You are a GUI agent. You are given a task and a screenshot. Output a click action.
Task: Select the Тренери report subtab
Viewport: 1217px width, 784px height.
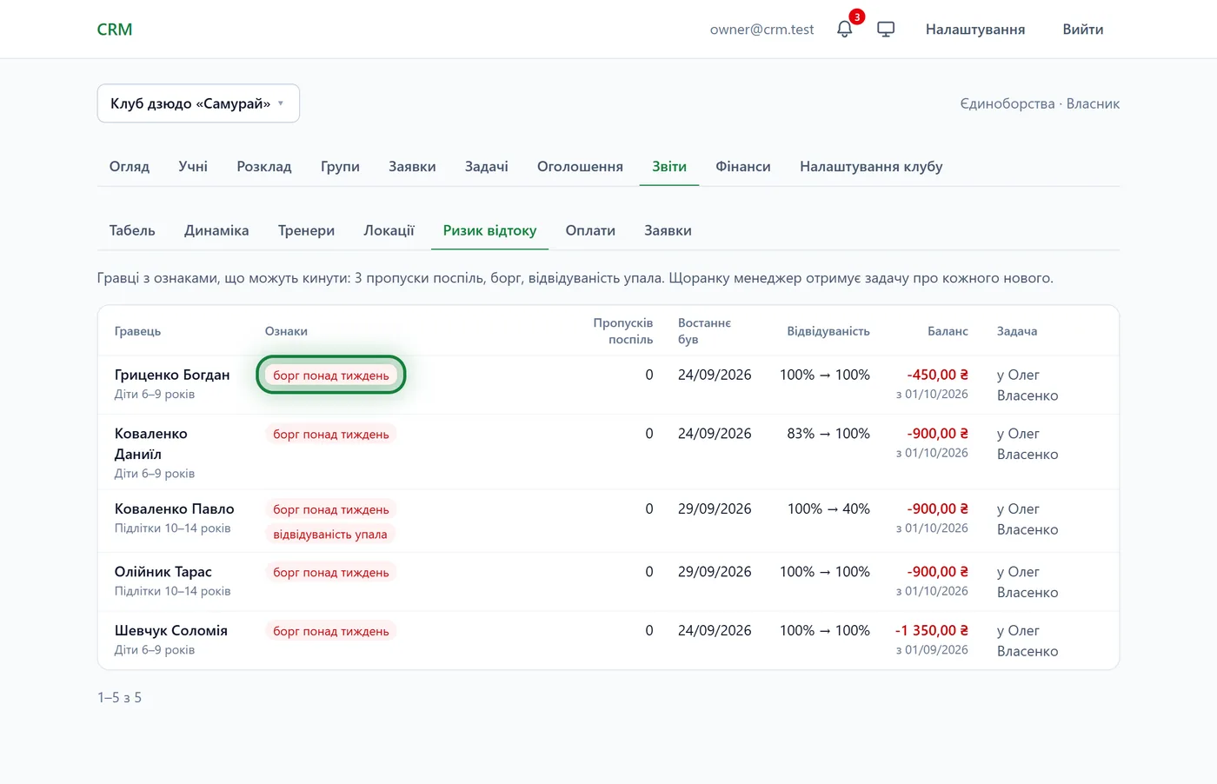pos(306,230)
